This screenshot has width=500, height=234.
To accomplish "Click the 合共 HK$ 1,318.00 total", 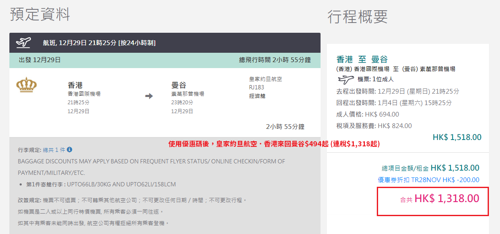I will tap(439, 199).
